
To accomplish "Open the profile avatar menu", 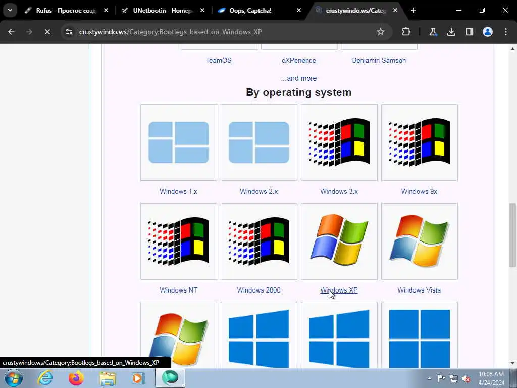I will pyautogui.click(x=487, y=32).
